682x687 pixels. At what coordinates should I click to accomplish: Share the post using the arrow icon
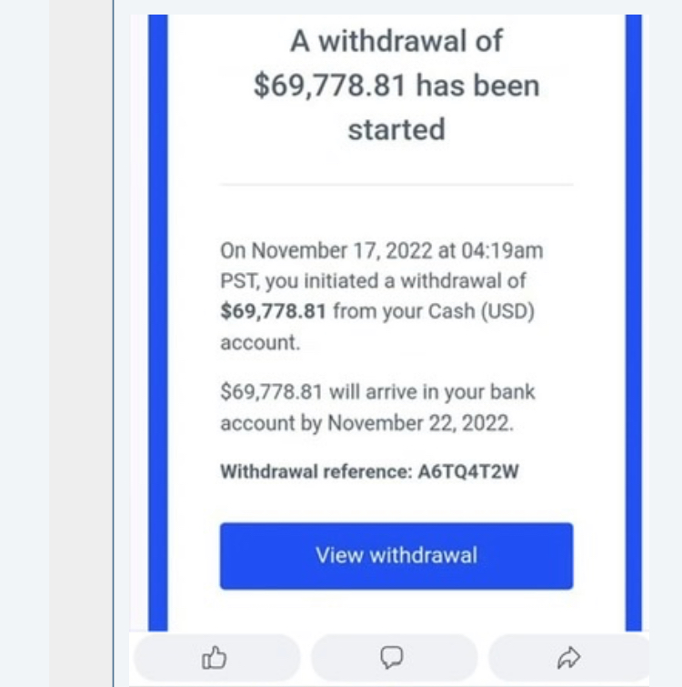568,658
